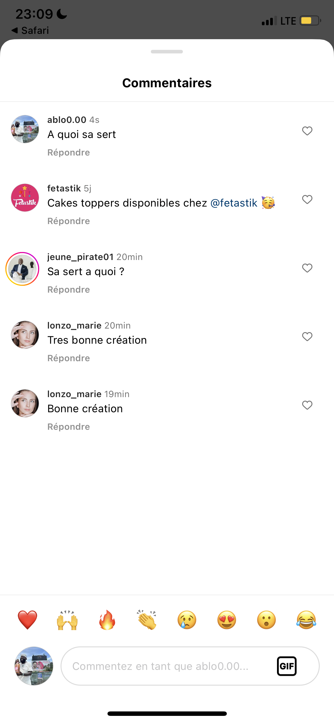This screenshot has height=723, width=334.
Task: Tap the surprised face emoji reaction
Action: (x=266, y=620)
